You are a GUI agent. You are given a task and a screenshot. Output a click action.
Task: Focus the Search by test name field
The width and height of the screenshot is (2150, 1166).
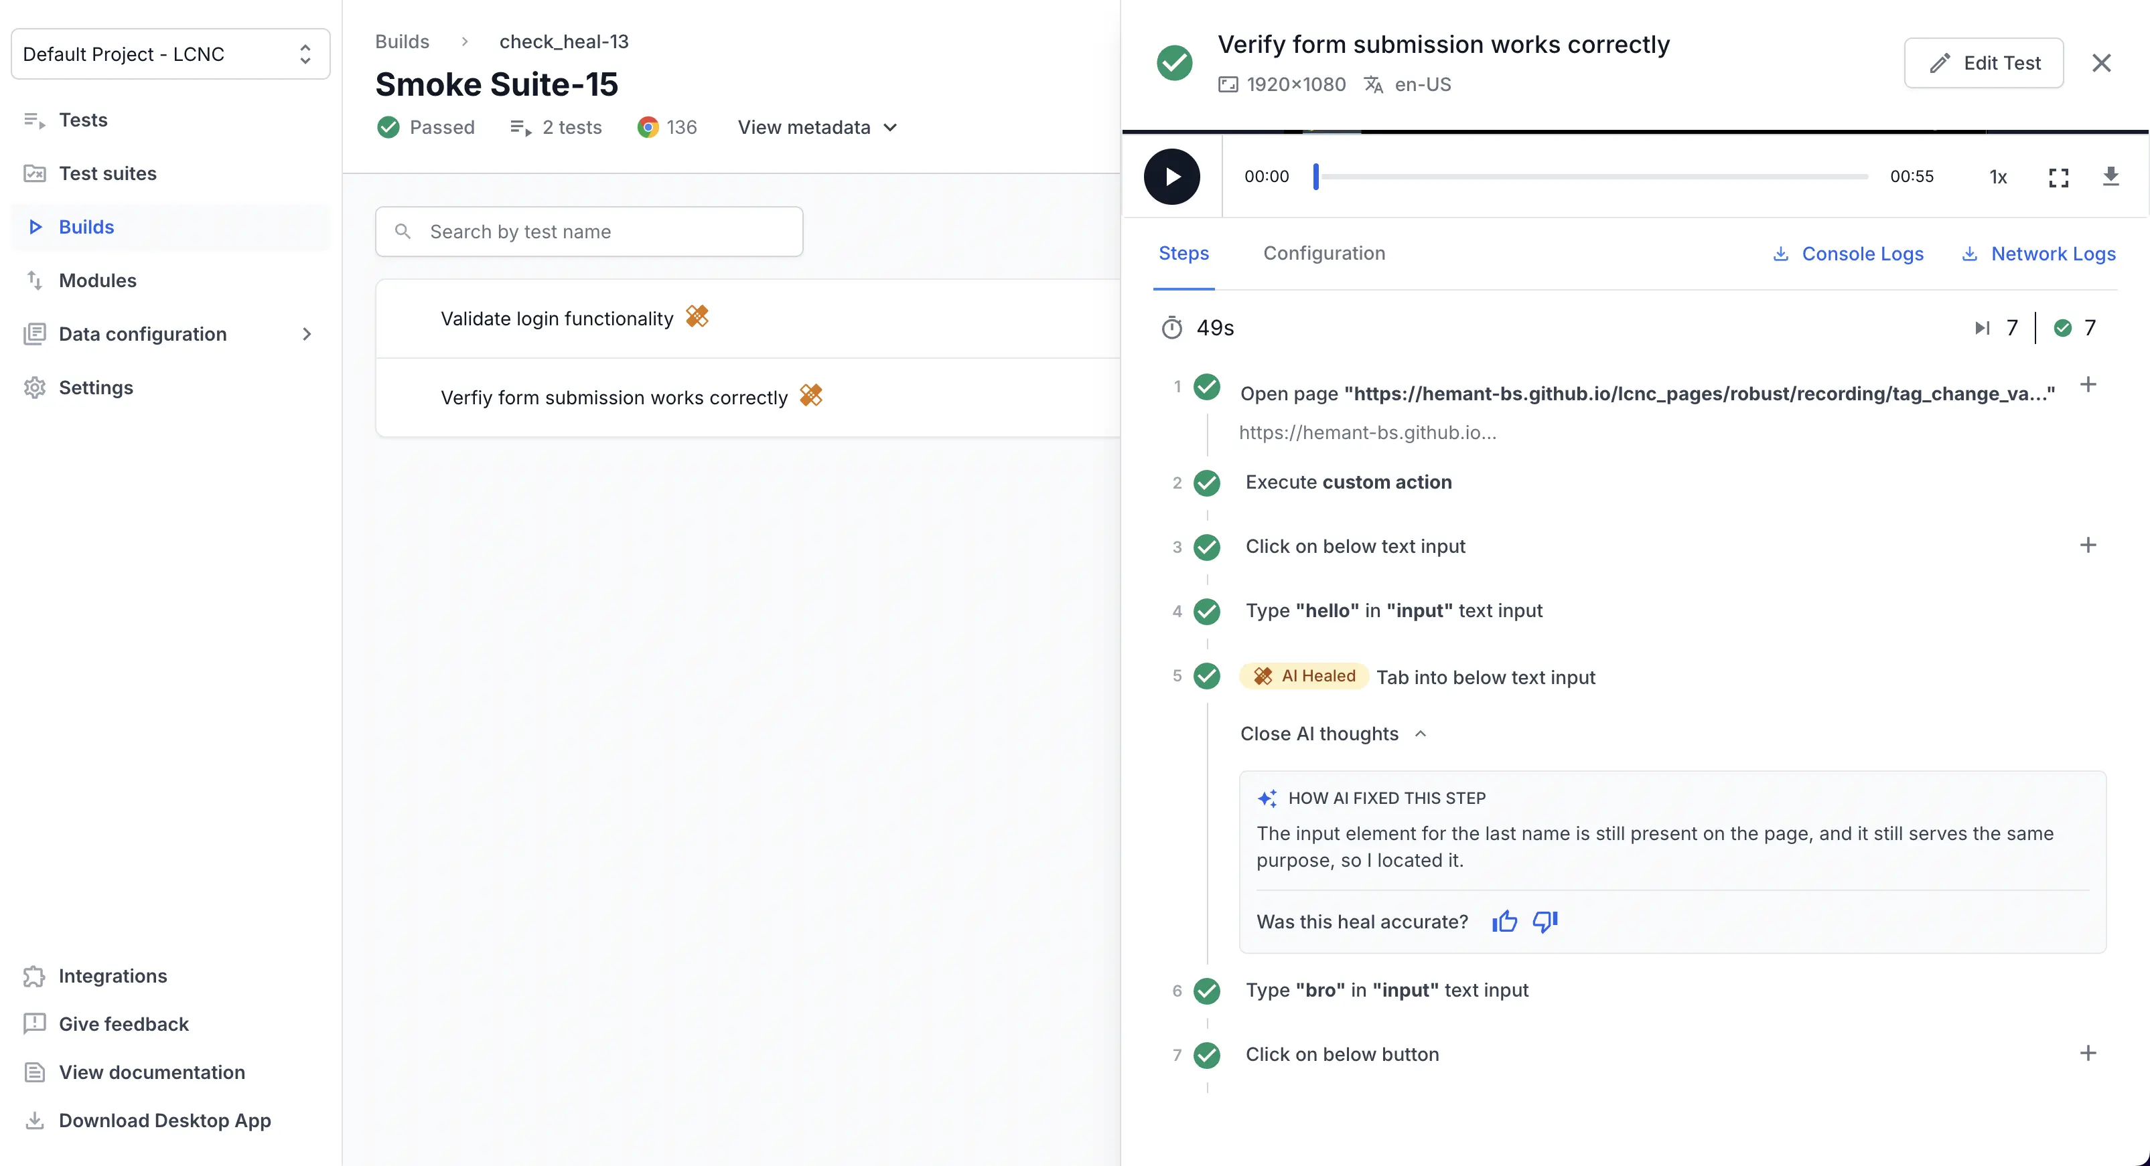tap(589, 232)
